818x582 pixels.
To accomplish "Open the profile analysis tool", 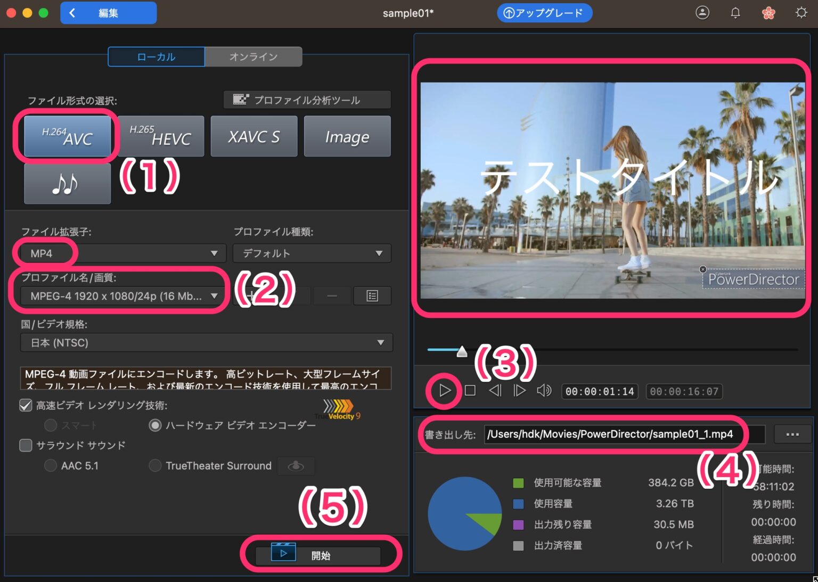I will pyautogui.click(x=307, y=100).
